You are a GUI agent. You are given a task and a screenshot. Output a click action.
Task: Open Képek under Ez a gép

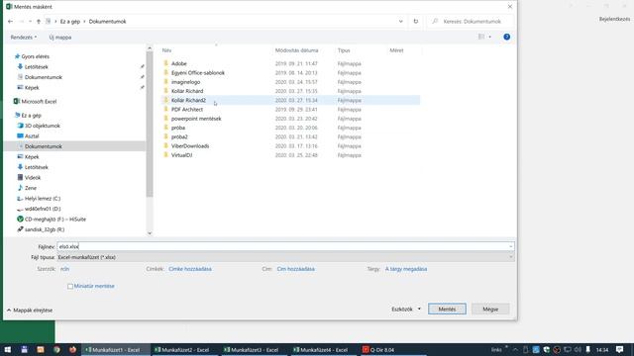(32, 156)
